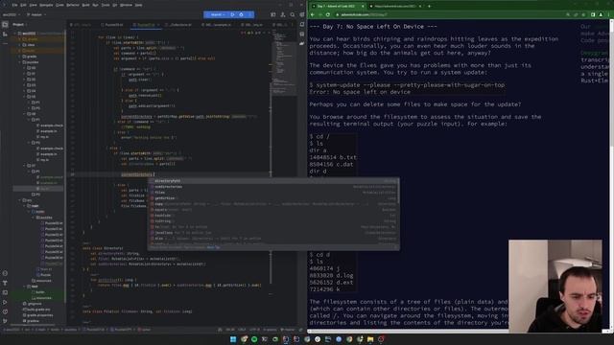Collapse the kotlin folder under main
This screenshot has width=614, height=345.
(x=30, y=212)
